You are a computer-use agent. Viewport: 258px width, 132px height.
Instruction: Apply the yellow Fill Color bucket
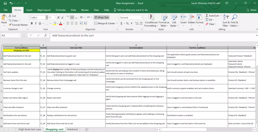(54, 23)
